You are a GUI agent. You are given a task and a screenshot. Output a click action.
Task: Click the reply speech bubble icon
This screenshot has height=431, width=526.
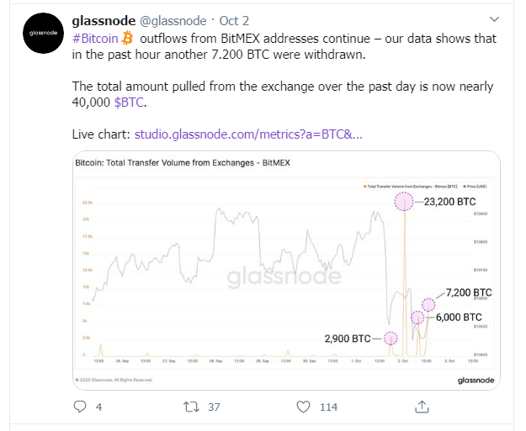(81, 407)
